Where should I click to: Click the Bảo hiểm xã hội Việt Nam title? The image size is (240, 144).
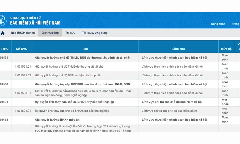coord(35,23)
